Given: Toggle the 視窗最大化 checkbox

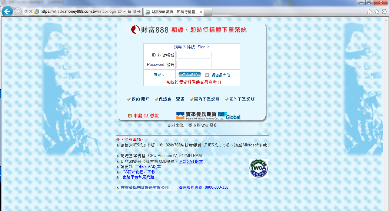Looking at the screenshot, I should tap(207, 75).
